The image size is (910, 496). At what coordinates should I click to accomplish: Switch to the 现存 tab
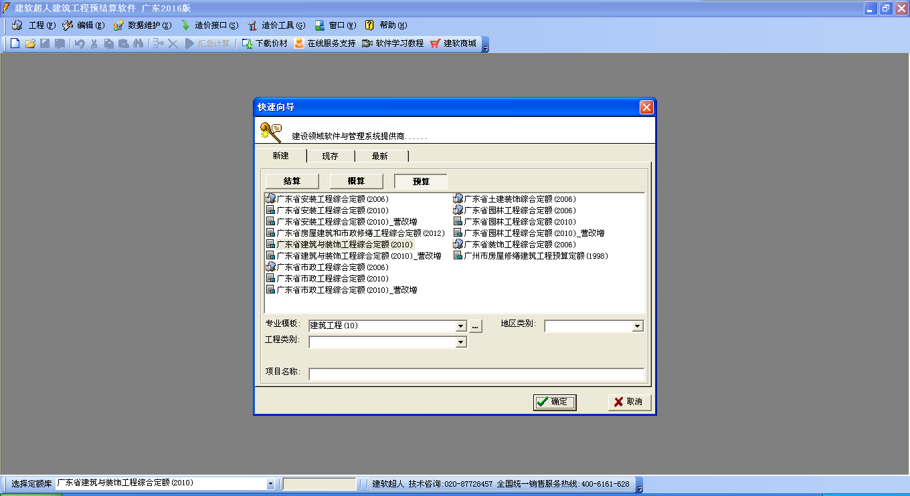(330, 156)
